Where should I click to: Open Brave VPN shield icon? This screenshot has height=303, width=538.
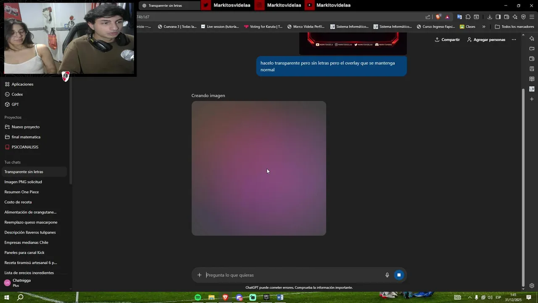[523, 17]
